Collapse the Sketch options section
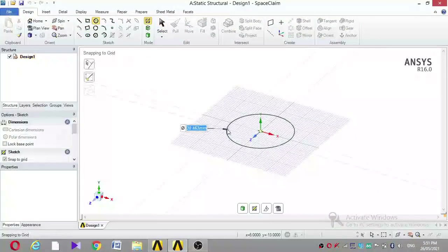The width and height of the screenshot is (448, 252). (x=67, y=152)
